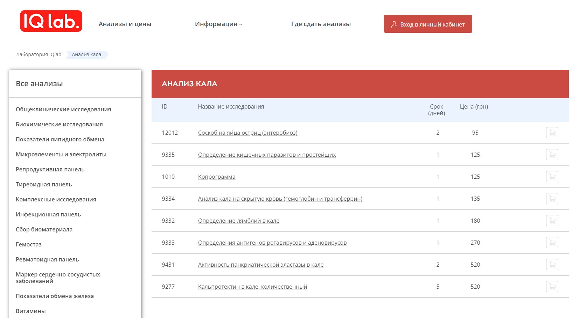572x318 pixels.
Task: Open Тиреоидная панель category
Action: [44, 184]
